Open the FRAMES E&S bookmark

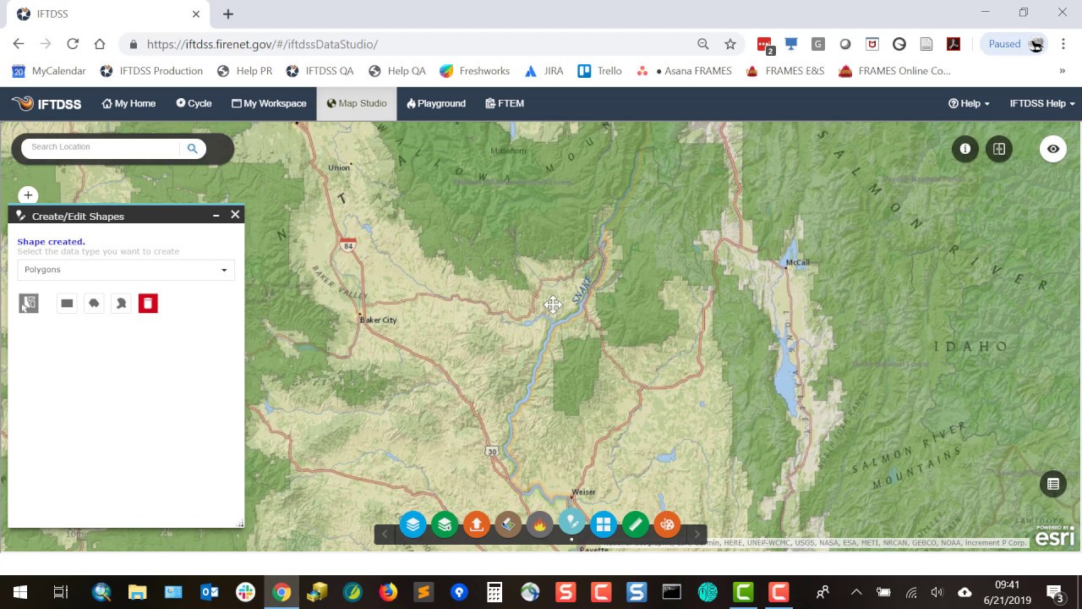click(x=784, y=71)
